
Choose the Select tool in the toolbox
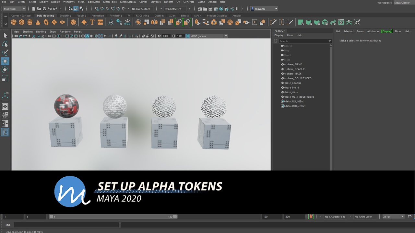[x=5, y=36]
